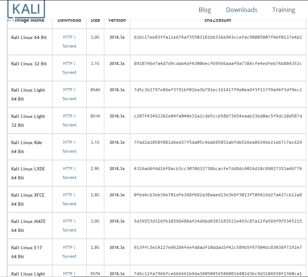Image resolution: width=308 pixels, height=277 pixels.
Task: Click the Kali Linux 64 Bit sha256sum hash
Action: 218,37
